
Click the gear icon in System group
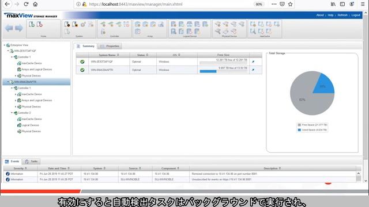(83, 24)
